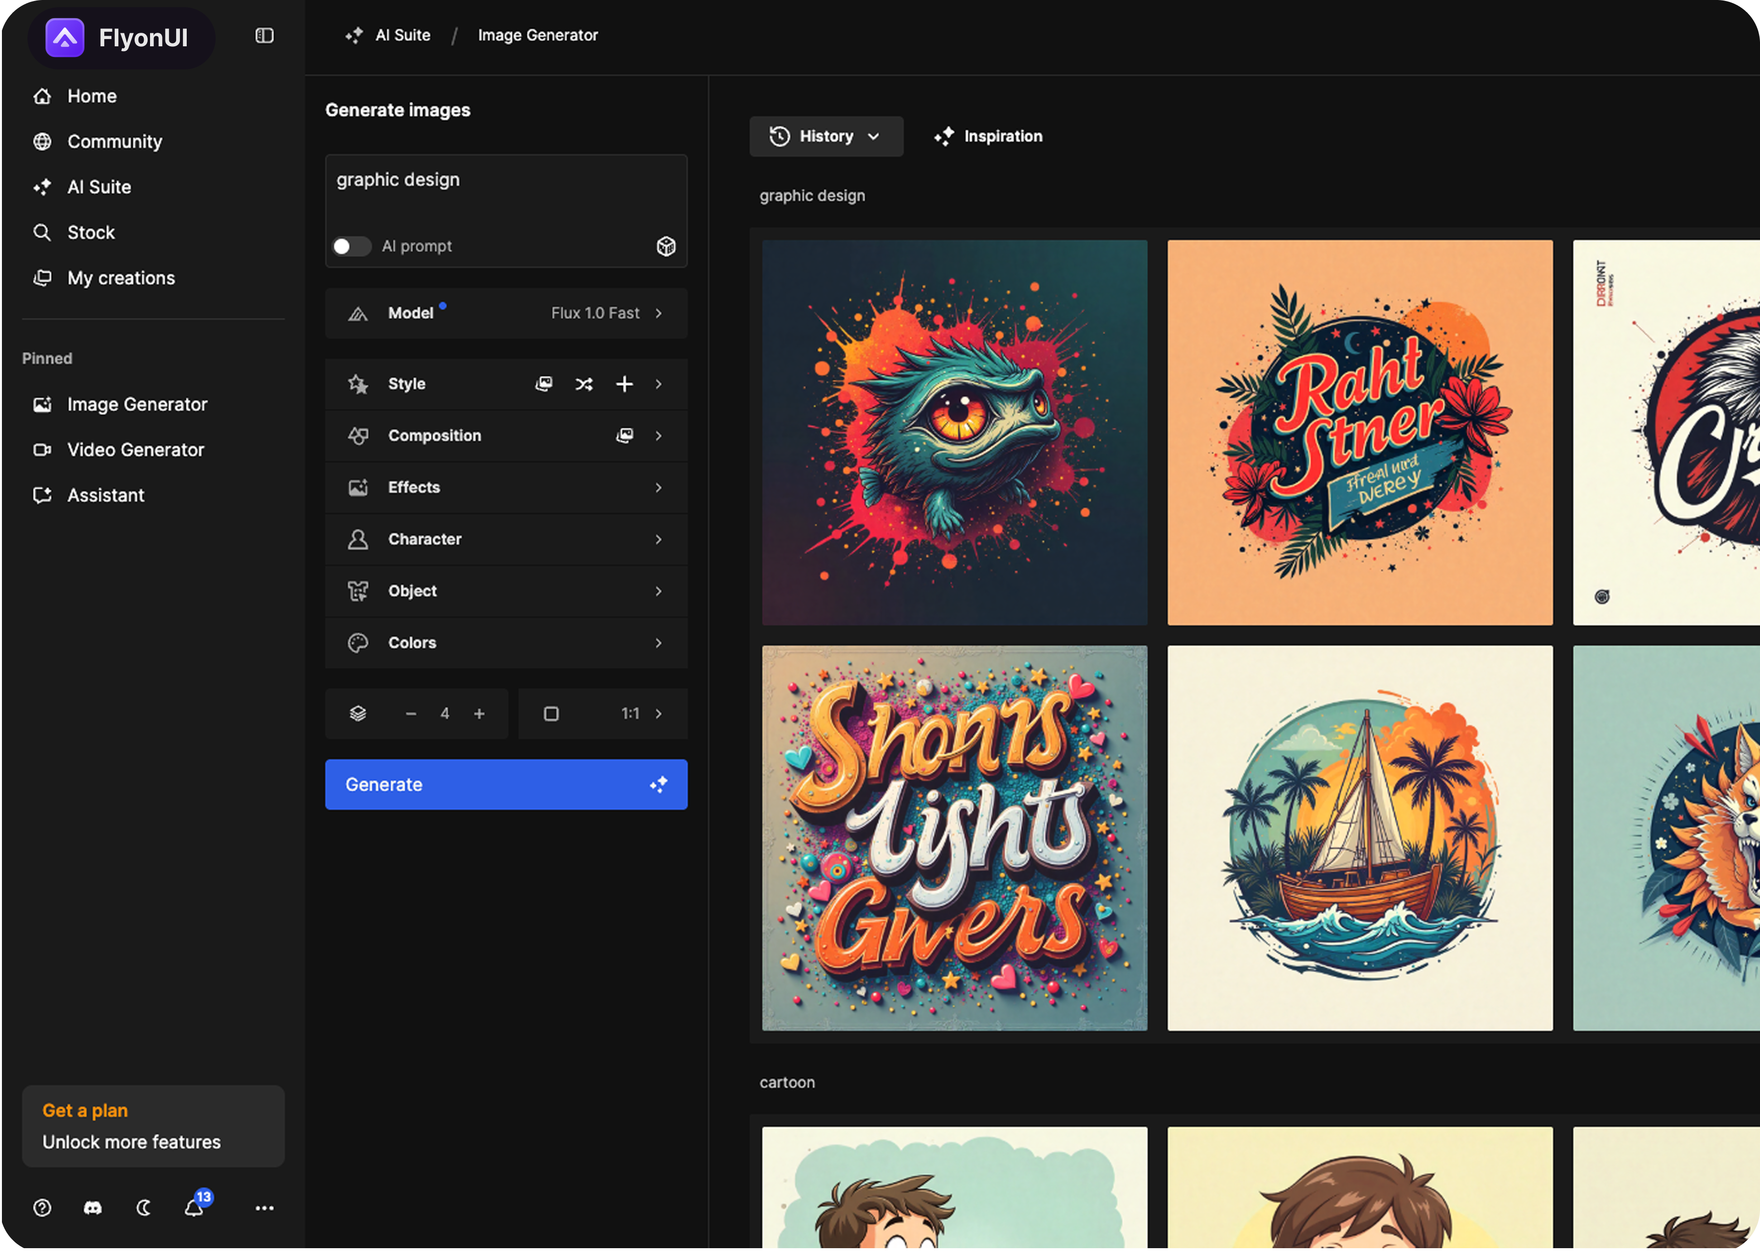Click the Get a plan link
The width and height of the screenshot is (1760, 1253).
[x=85, y=1112]
